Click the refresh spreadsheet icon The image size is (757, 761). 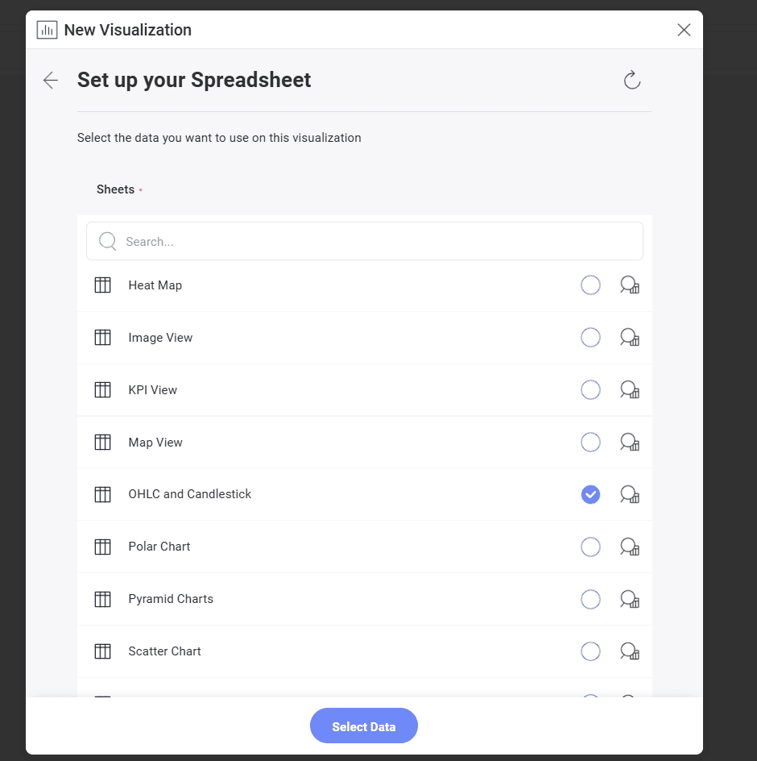[x=632, y=80]
